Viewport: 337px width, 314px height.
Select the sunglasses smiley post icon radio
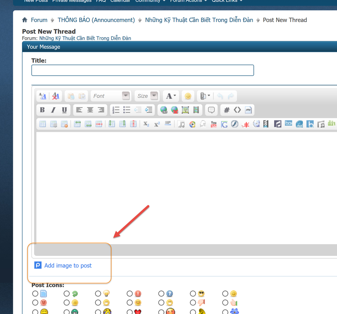(193, 293)
